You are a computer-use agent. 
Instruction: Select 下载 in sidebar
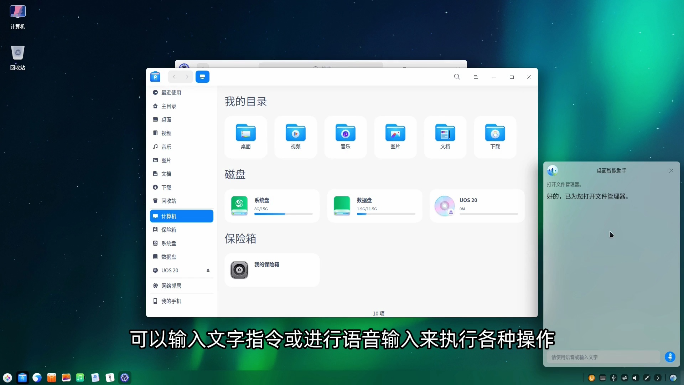tap(182, 187)
